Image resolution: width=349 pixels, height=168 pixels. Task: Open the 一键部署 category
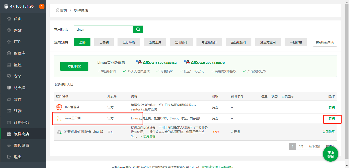tap(296, 42)
